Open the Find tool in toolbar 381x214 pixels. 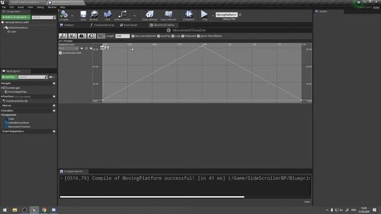pos(107,15)
